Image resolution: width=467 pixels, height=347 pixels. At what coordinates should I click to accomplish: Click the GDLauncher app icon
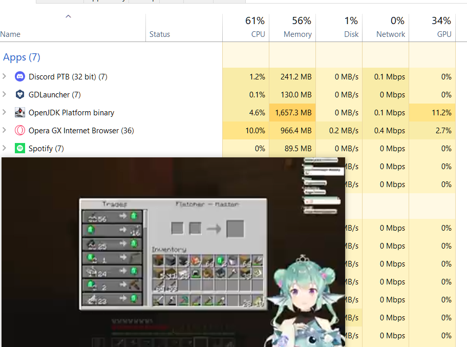click(x=20, y=94)
